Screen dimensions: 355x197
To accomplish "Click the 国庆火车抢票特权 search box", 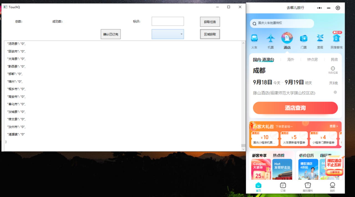I will [282, 23].
